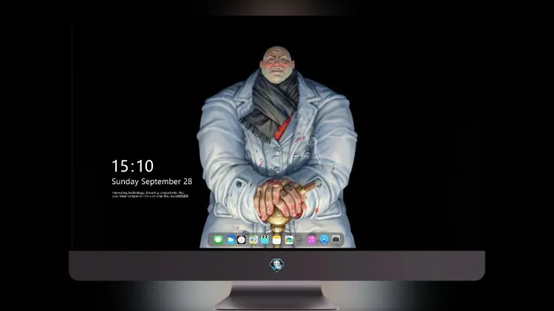
Task: Click the Sunday September 28 date text
Action: pyautogui.click(x=152, y=181)
